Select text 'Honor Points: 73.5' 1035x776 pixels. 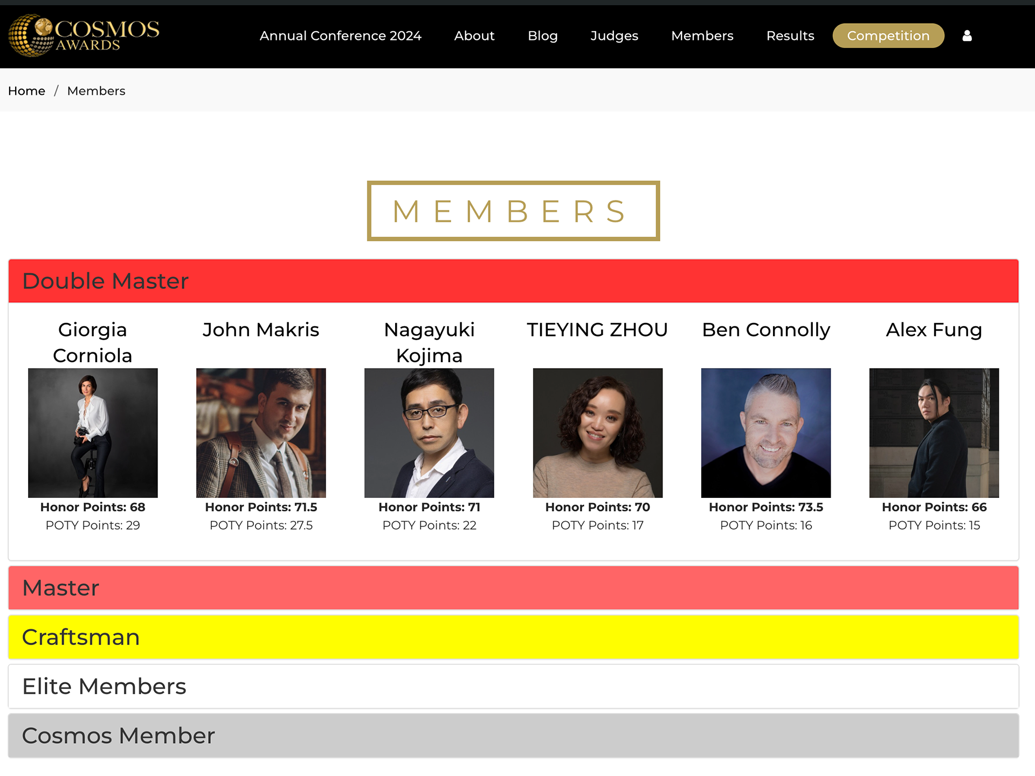tap(766, 507)
